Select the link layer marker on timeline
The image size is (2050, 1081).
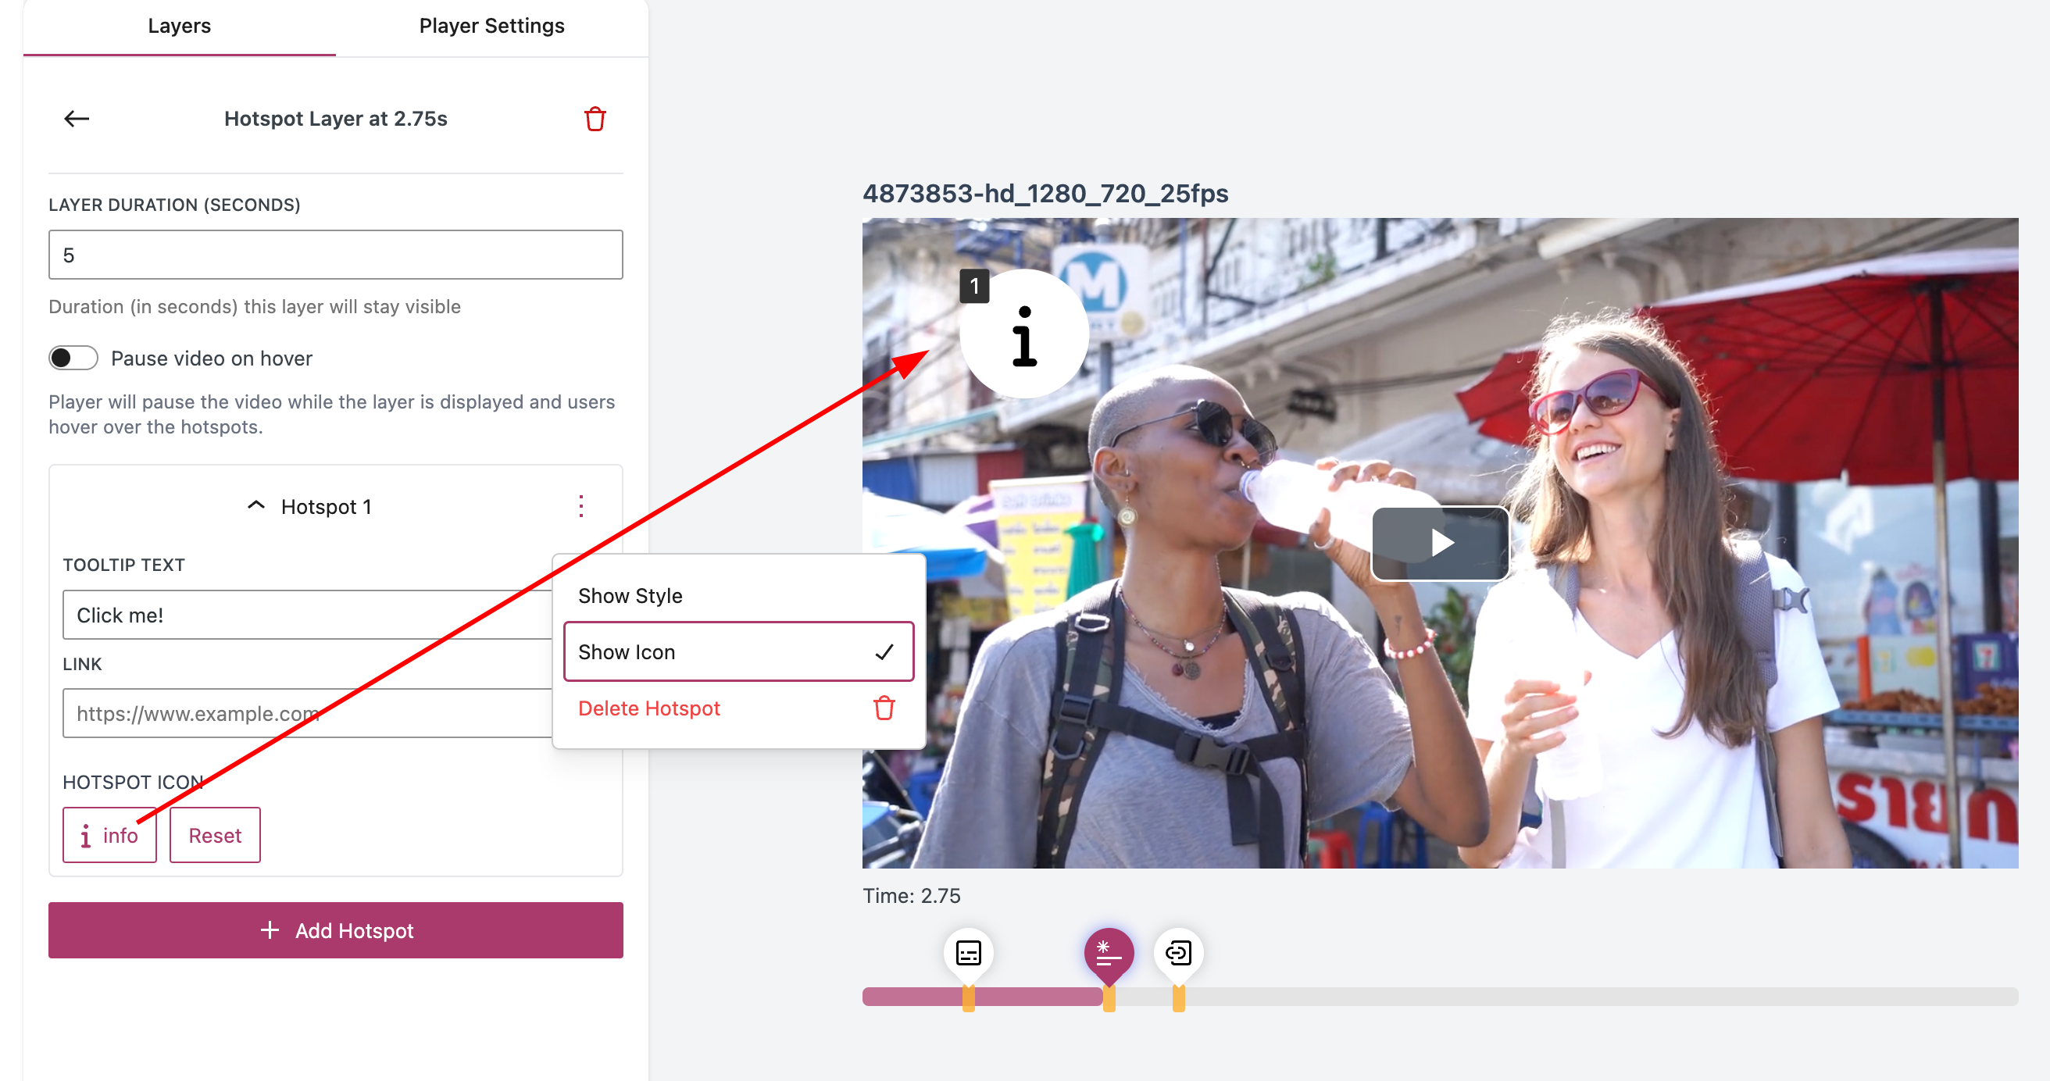(1178, 952)
